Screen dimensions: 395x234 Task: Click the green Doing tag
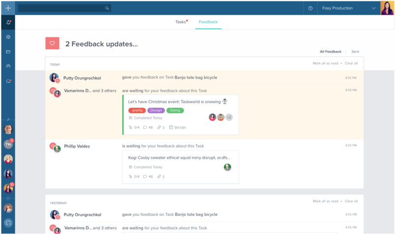(175, 110)
